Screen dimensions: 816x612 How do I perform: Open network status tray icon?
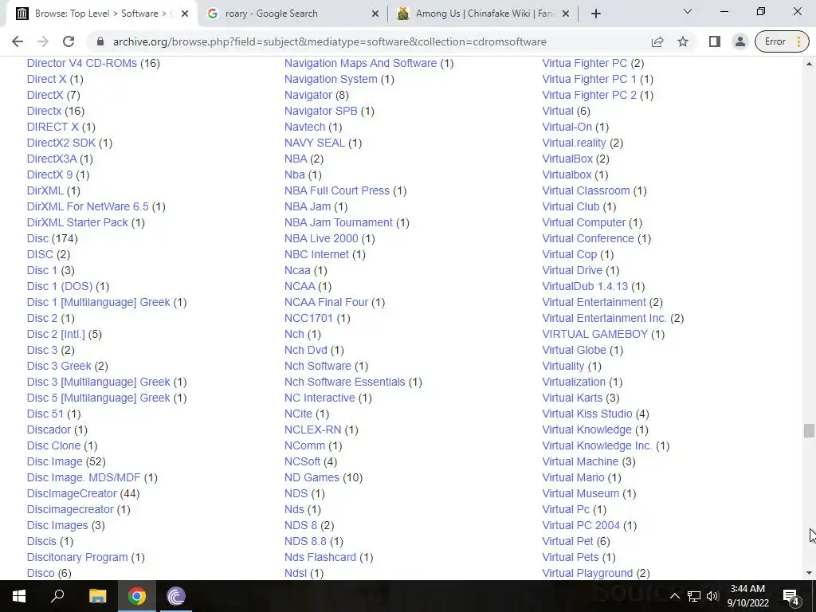pos(694,596)
